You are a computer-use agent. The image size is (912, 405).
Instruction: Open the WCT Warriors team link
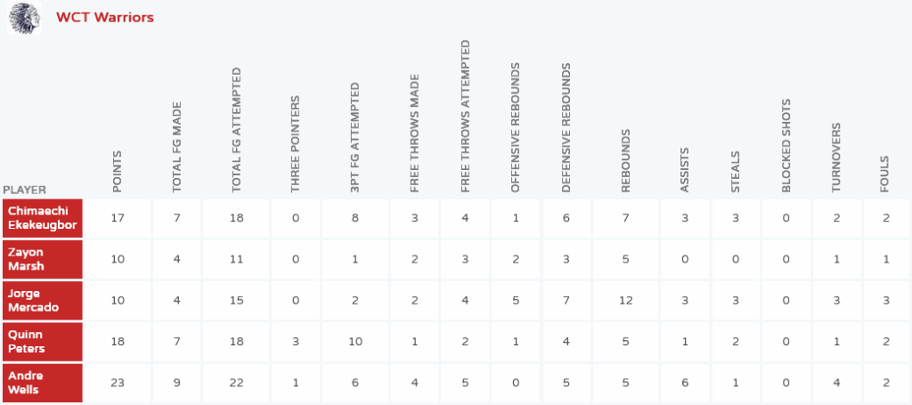click(x=104, y=18)
